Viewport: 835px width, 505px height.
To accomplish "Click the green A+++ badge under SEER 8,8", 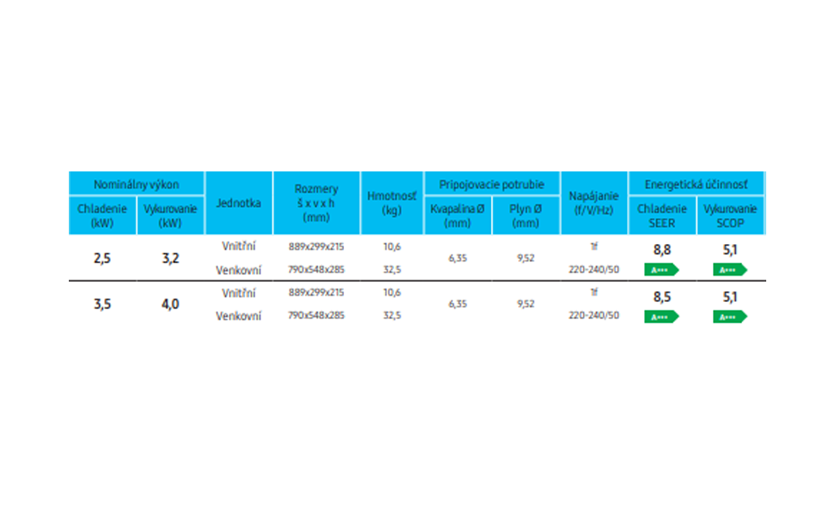I will coord(661,270).
